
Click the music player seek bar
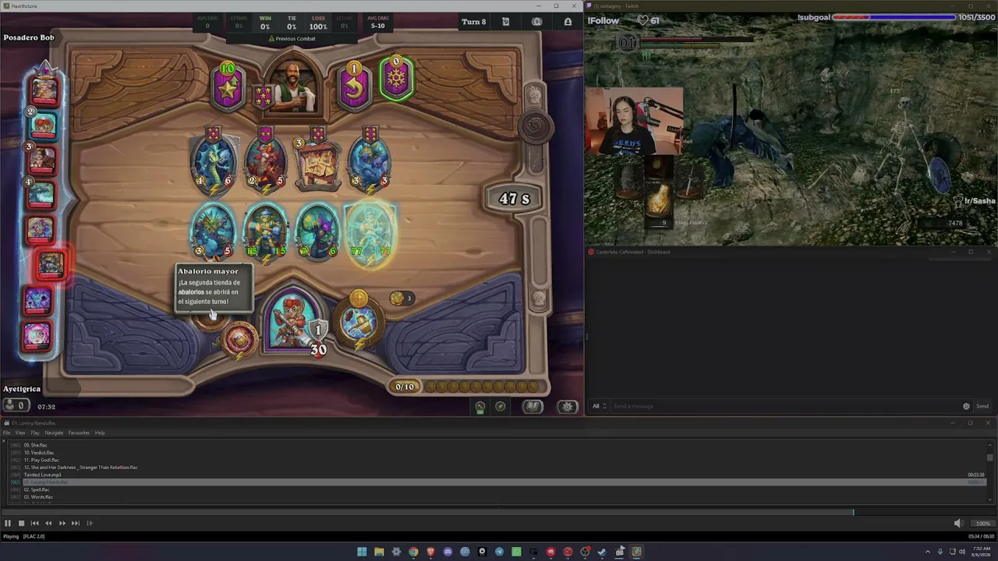click(x=497, y=512)
